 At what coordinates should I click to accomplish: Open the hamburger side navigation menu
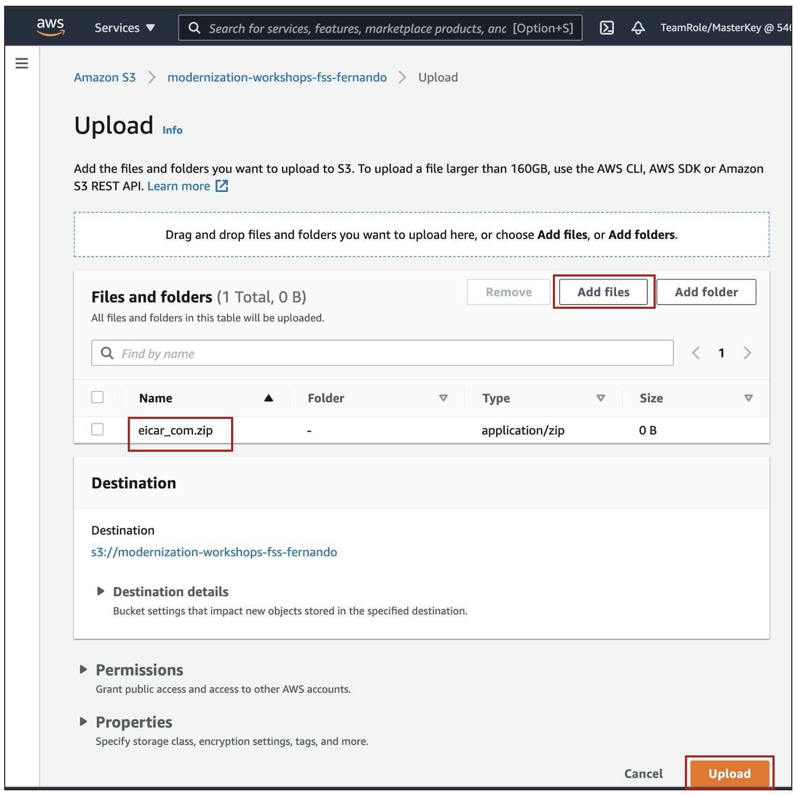(x=22, y=64)
